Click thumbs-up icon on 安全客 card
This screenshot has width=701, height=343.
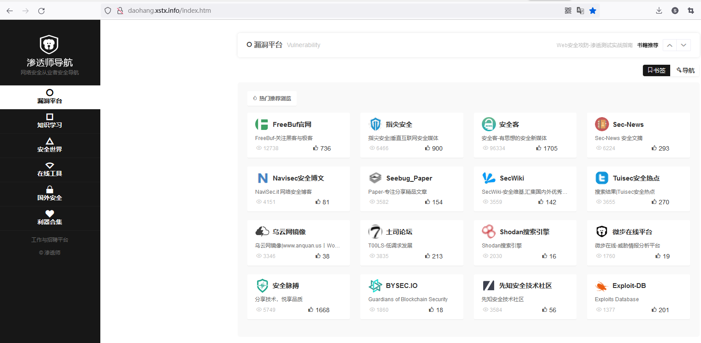coord(539,148)
